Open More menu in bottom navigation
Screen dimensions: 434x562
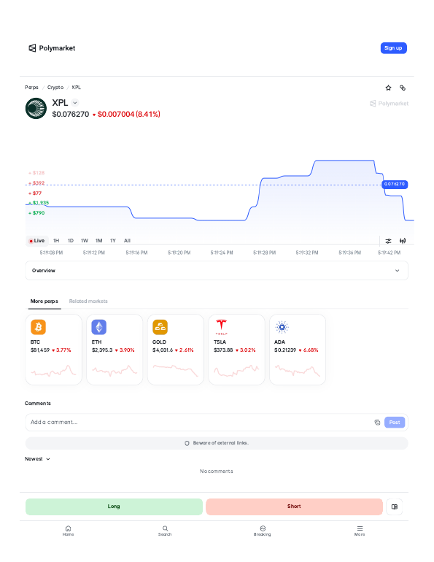point(360,531)
